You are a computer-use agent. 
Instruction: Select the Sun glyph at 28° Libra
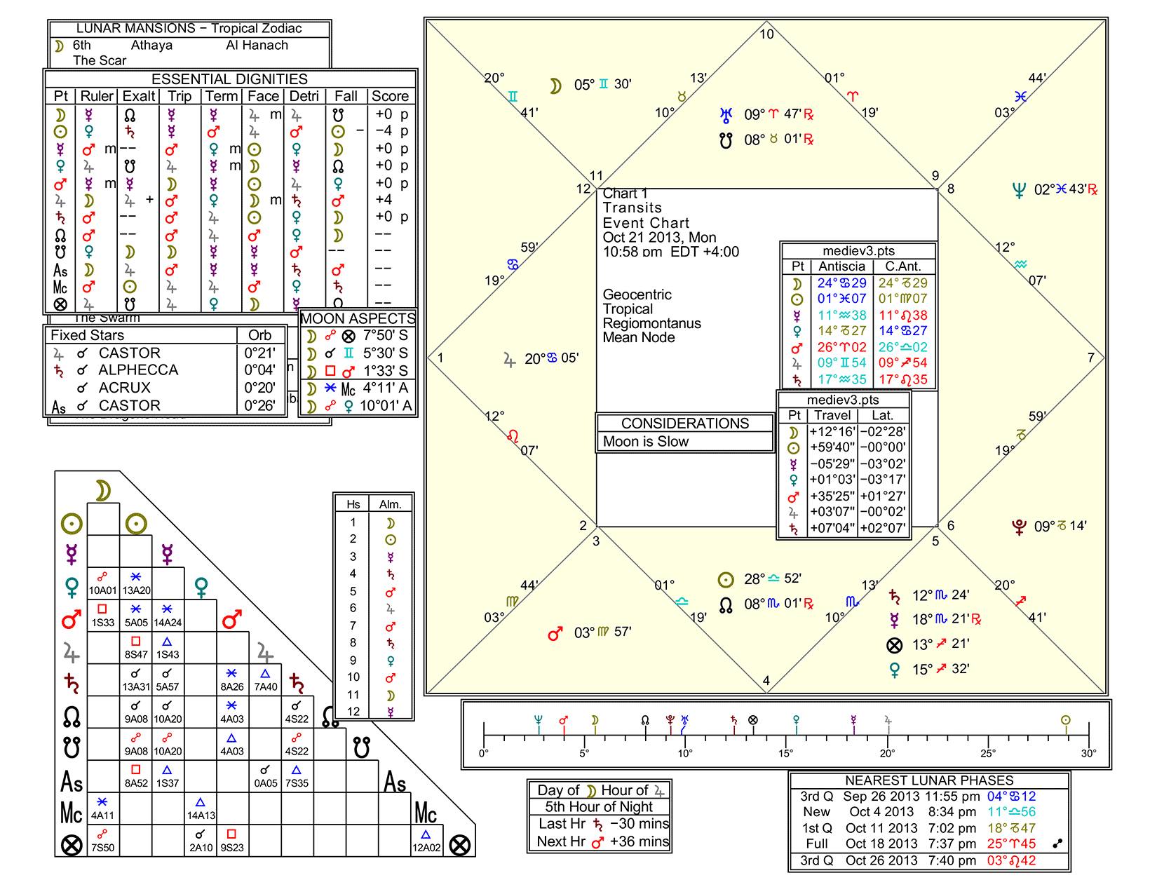pyautogui.click(x=726, y=579)
